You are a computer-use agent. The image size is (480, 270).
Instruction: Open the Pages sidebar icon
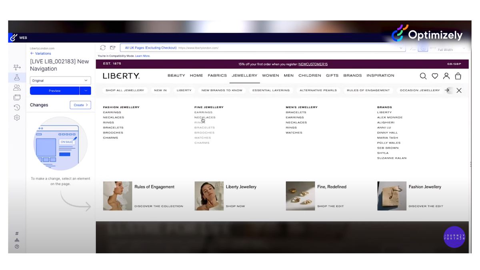click(x=17, y=97)
